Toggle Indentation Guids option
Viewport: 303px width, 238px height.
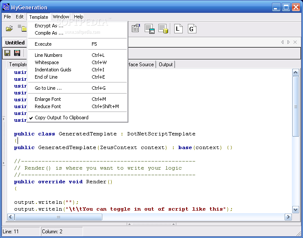tap(77, 70)
